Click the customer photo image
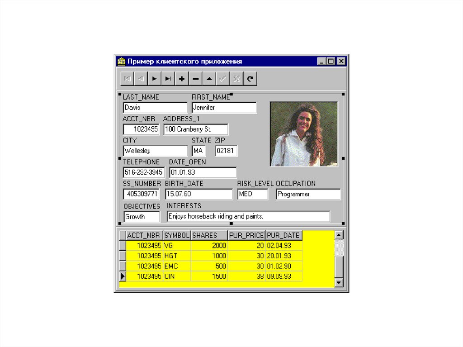463x347 pixels. (304, 134)
